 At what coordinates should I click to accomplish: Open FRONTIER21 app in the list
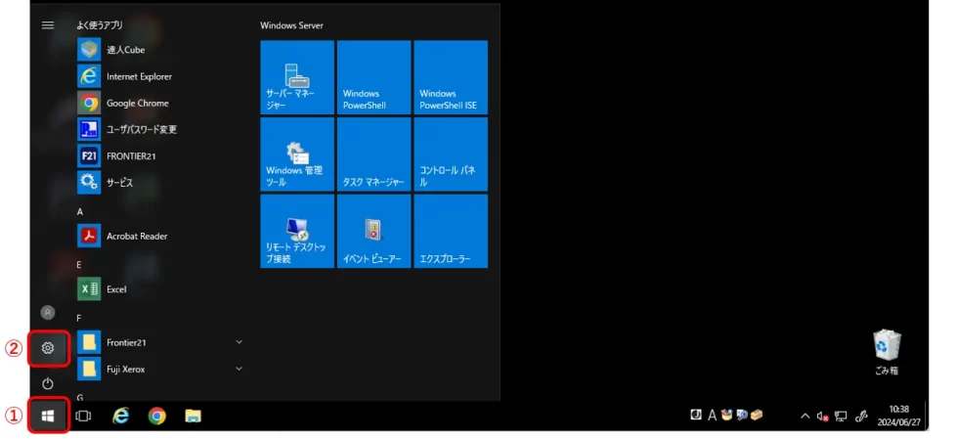click(x=133, y=155)
